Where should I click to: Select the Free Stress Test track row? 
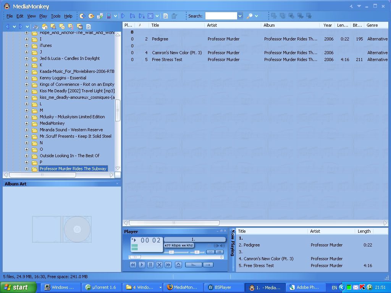[x=167, y=60]
